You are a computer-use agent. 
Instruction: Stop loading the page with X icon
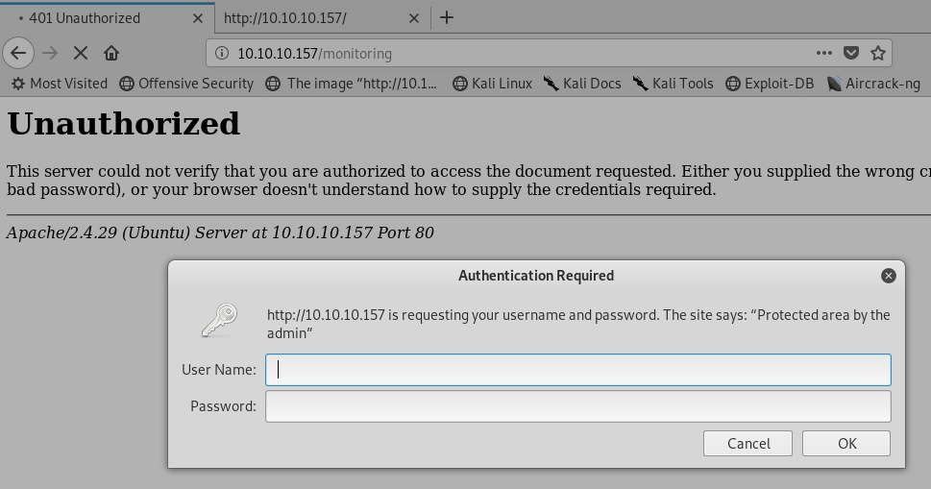pos(81,54)
